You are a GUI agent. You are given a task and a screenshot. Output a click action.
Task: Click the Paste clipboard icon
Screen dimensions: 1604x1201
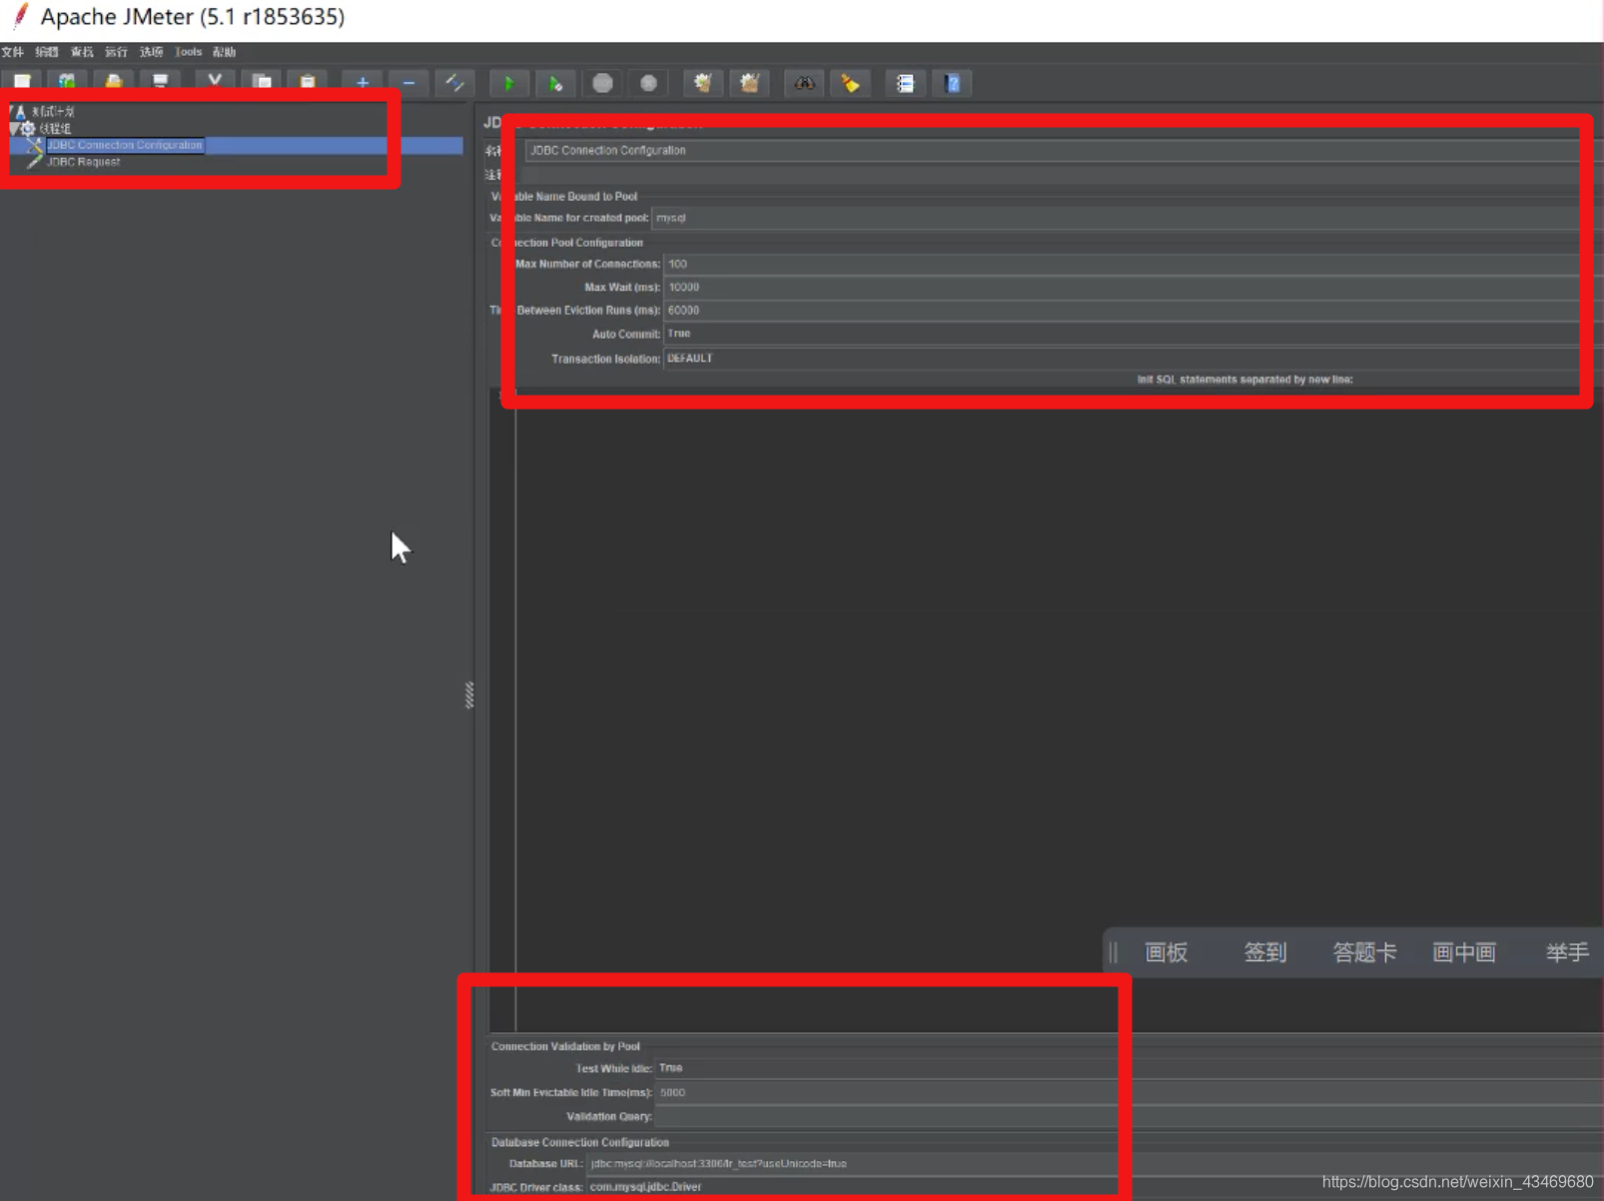pos(308,82)
